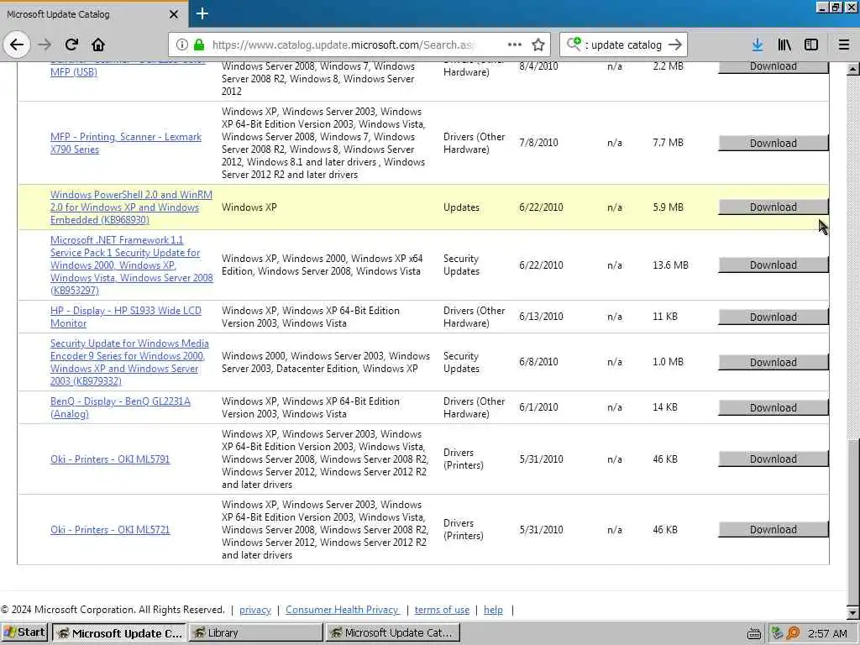Open the Library bookshelf icon

pyautogui.click(x=784, y=45)
